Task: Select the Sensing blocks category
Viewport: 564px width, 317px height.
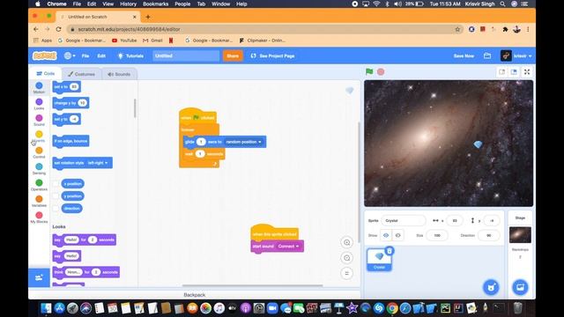Action: (39, 168)
